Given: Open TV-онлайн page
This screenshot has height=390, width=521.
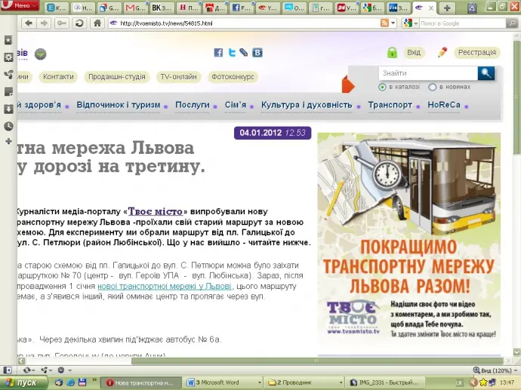Looking at the screenshot, I should pyautogui.click(x=178, y=77).
